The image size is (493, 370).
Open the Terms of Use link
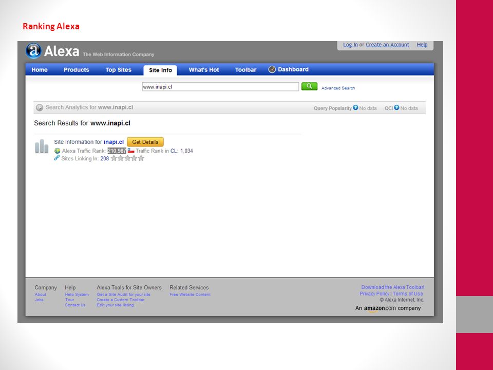408,293
